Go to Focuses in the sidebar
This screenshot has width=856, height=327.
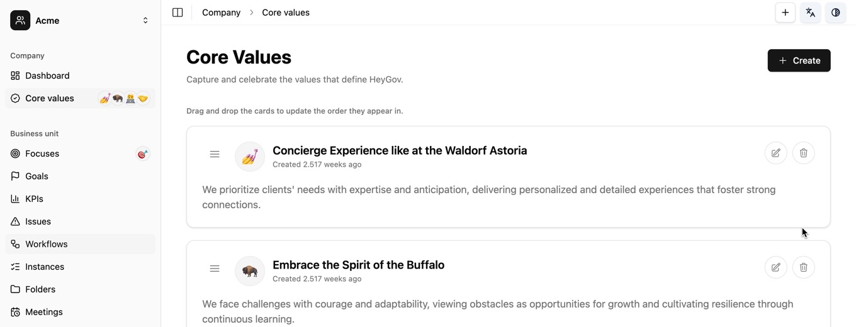(42, 153)
